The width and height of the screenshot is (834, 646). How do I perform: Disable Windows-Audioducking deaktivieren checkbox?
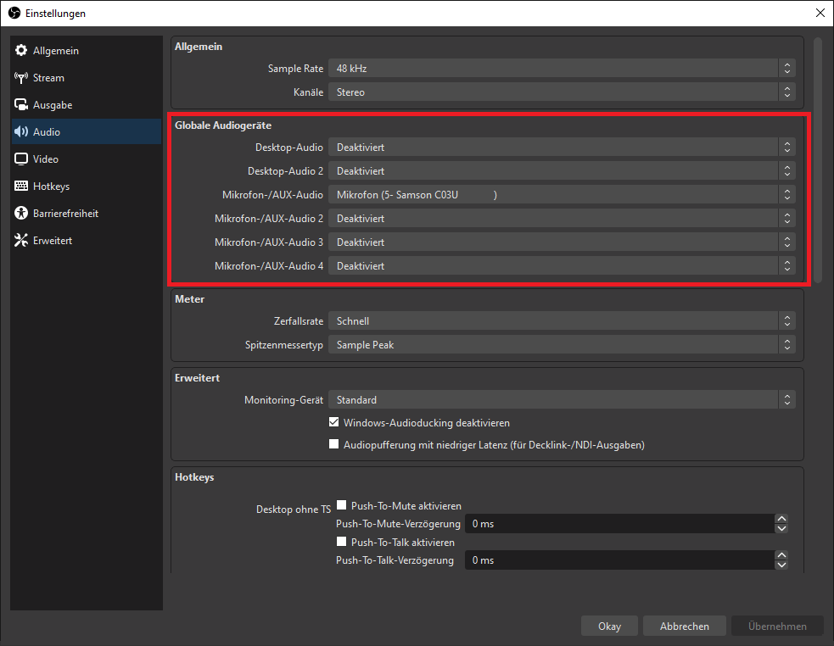(334, 422)
